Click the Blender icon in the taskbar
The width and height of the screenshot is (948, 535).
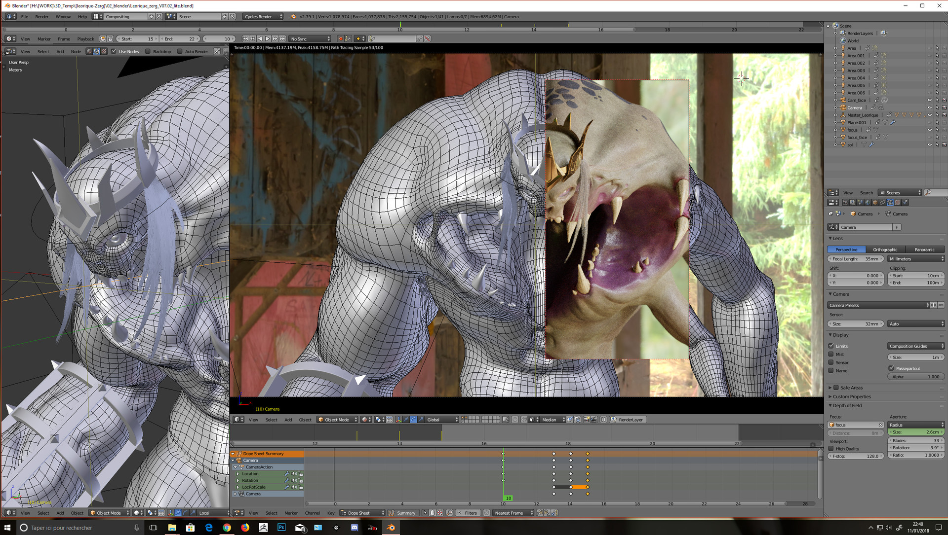pos(391,527)
